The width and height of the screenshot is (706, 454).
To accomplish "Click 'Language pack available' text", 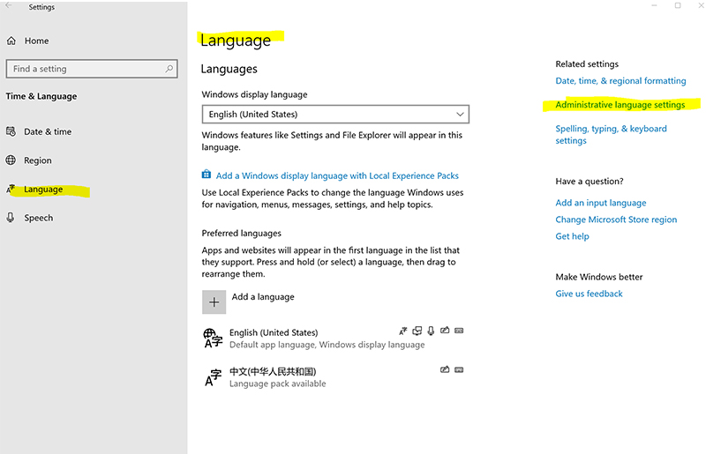I will pos(278,383).
